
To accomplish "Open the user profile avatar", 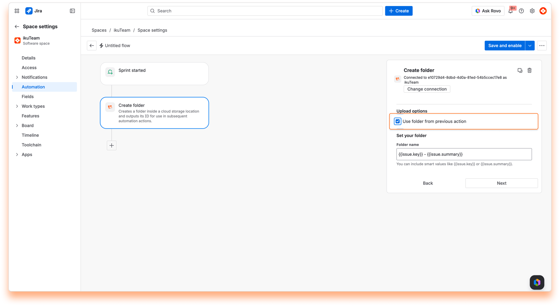I will (543, 11).
